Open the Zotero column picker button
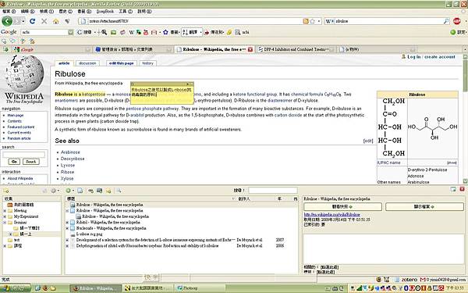The image size is (468, 293). tap(295, 198)
